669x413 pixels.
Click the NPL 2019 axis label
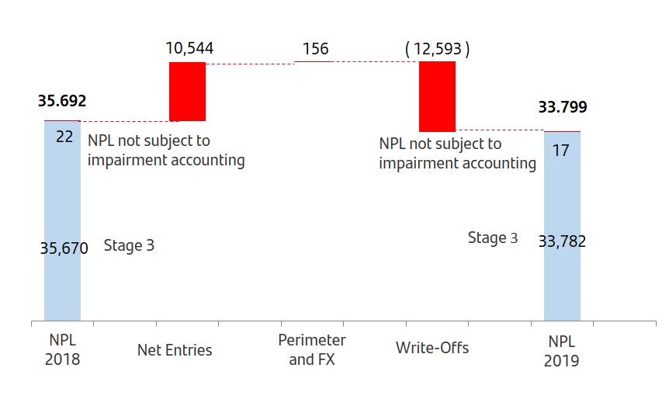[x=563, y=350]
